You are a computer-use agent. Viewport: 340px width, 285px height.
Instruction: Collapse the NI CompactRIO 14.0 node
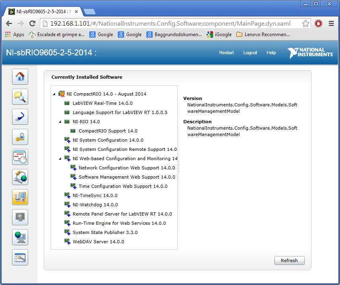point(54,94)
